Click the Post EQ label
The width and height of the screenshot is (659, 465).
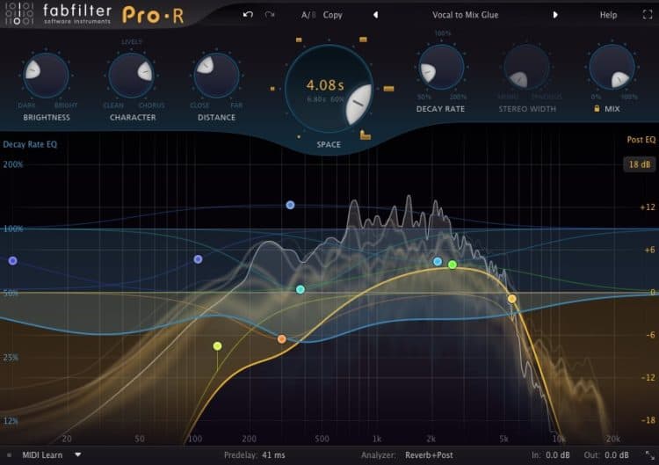tap(641, 140)
